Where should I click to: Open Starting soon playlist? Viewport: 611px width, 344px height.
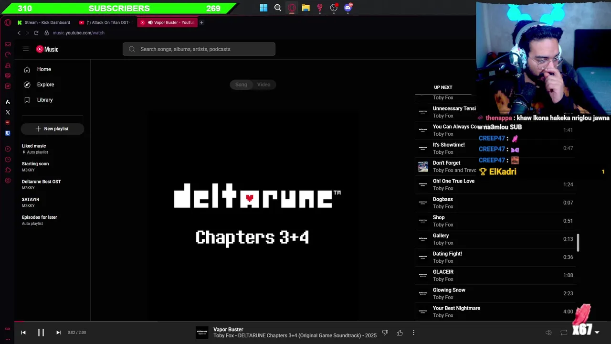[53, 167]
